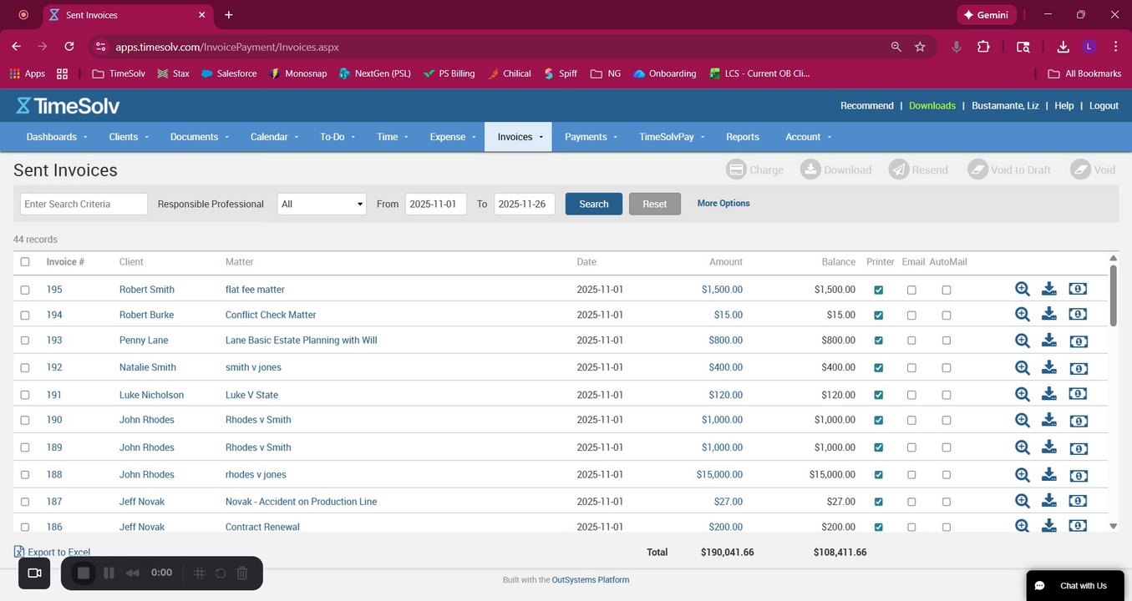Click the From date field

435,204
